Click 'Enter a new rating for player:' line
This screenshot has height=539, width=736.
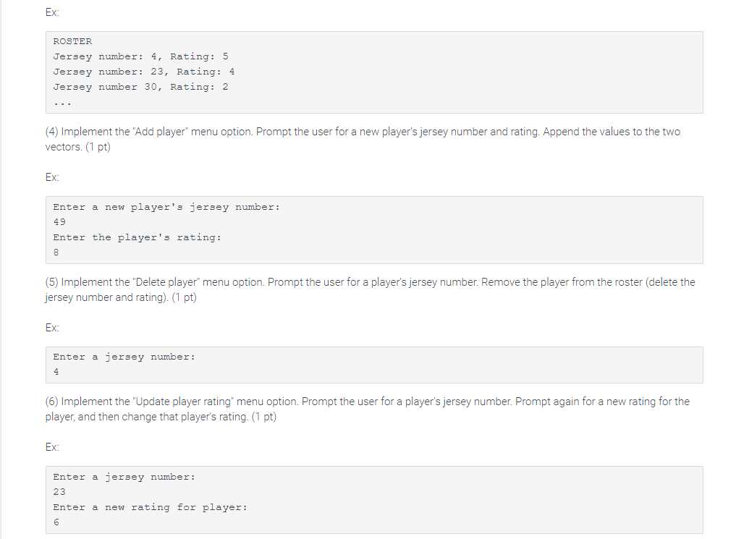(150, 507)
